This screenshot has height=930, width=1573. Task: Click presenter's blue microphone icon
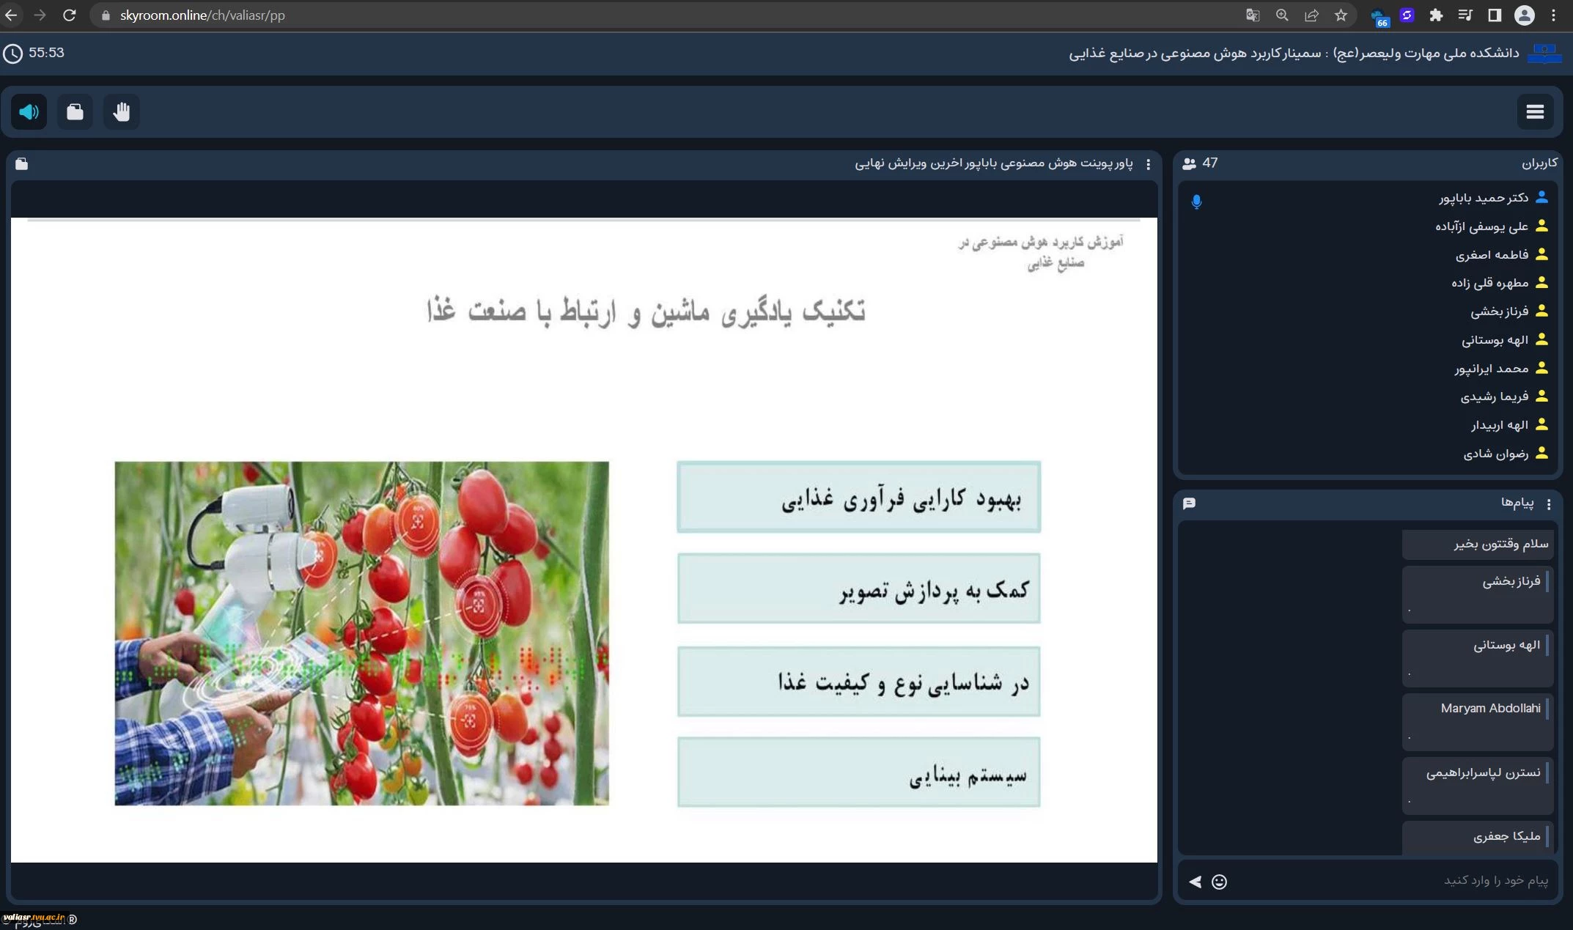click(x=1196, y=202)
